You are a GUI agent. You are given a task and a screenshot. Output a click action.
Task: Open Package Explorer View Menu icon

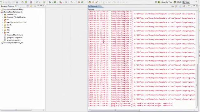pos(35,6)
